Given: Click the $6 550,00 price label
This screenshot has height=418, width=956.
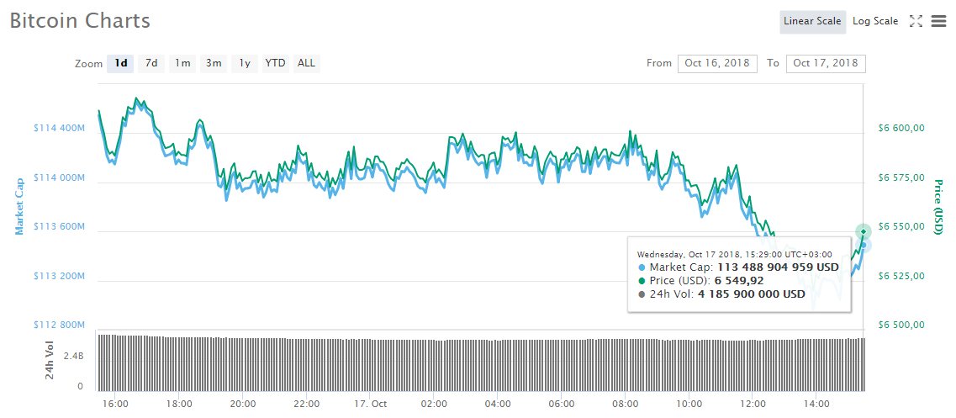Looking at the screenshot, I should pyautogui.click(x=901, y=227).
